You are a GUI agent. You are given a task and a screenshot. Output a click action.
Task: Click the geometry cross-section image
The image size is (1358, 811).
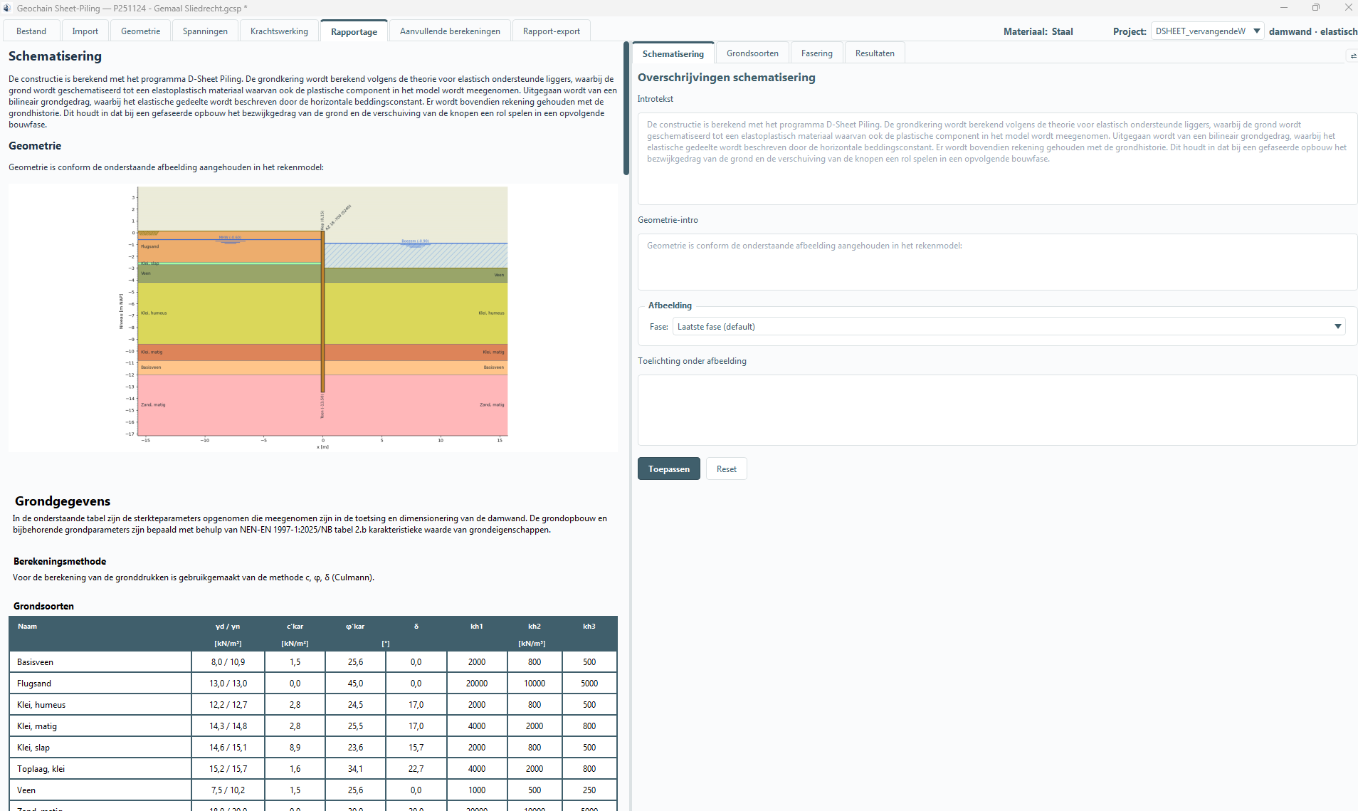(x=313, y=318)
